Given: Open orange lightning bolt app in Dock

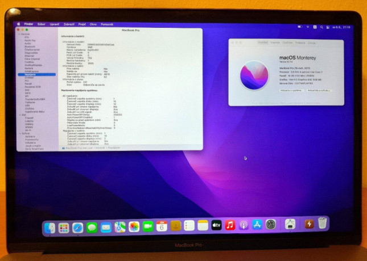Looking at the screenshot, I should [309, 224].
